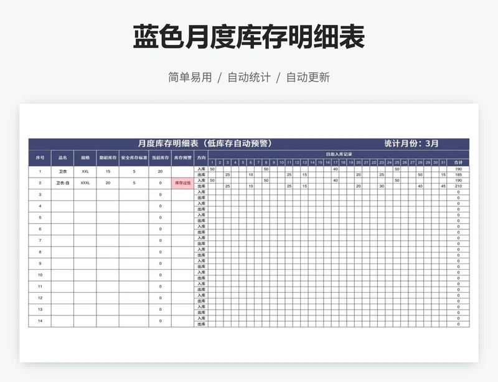The image size is (498, 382).
Task: Select the empty 品名 cell in row 4
Action: pyautogui.click(x=63, y=206)
